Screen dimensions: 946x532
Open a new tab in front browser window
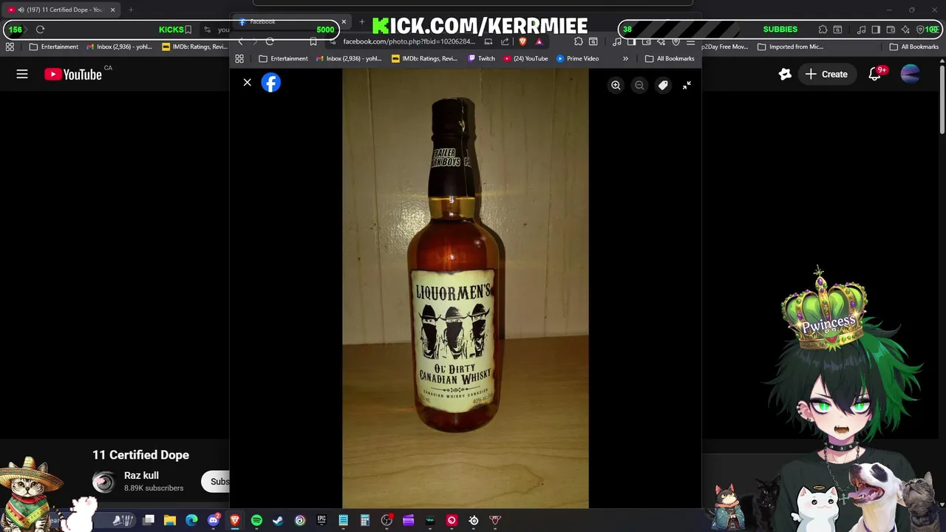pyautogui.click(x=361, y=21)
